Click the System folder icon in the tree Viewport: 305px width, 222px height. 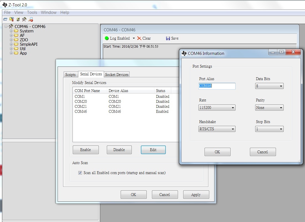(16, 31)
